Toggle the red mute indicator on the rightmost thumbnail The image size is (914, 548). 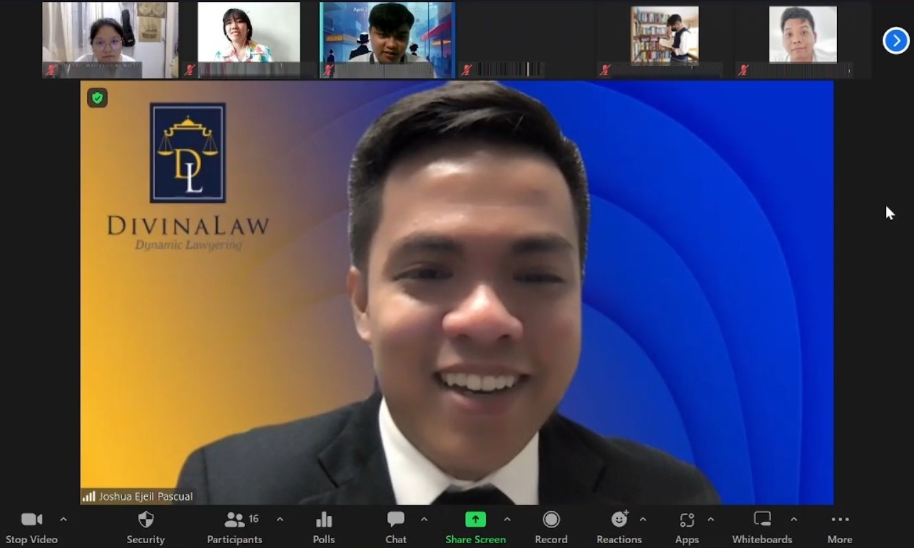pos(743,70)
